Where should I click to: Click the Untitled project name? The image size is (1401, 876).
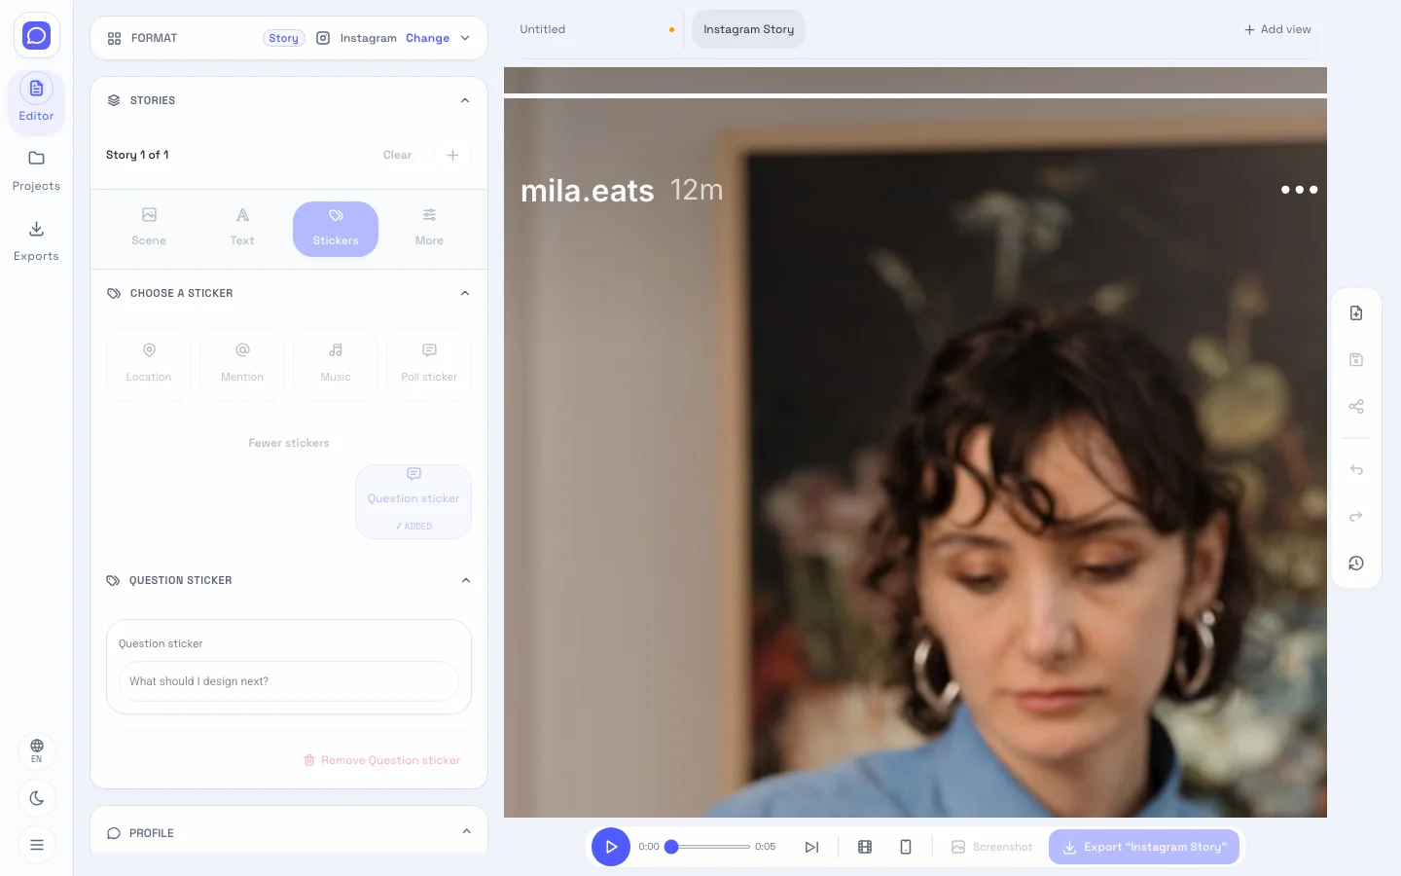[543, 29]
